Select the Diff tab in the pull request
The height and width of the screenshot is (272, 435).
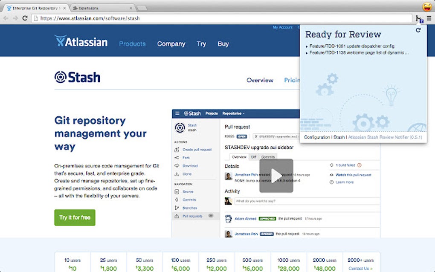point(254,157)
